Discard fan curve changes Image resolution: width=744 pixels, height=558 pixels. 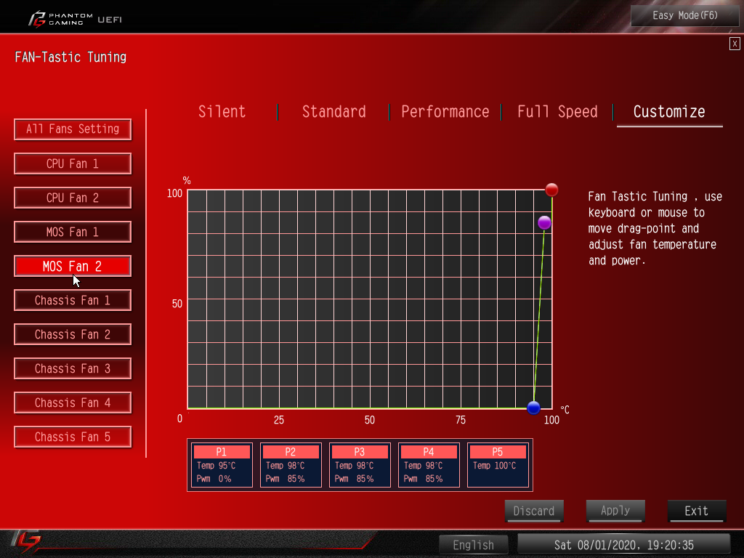coord(534,511)
